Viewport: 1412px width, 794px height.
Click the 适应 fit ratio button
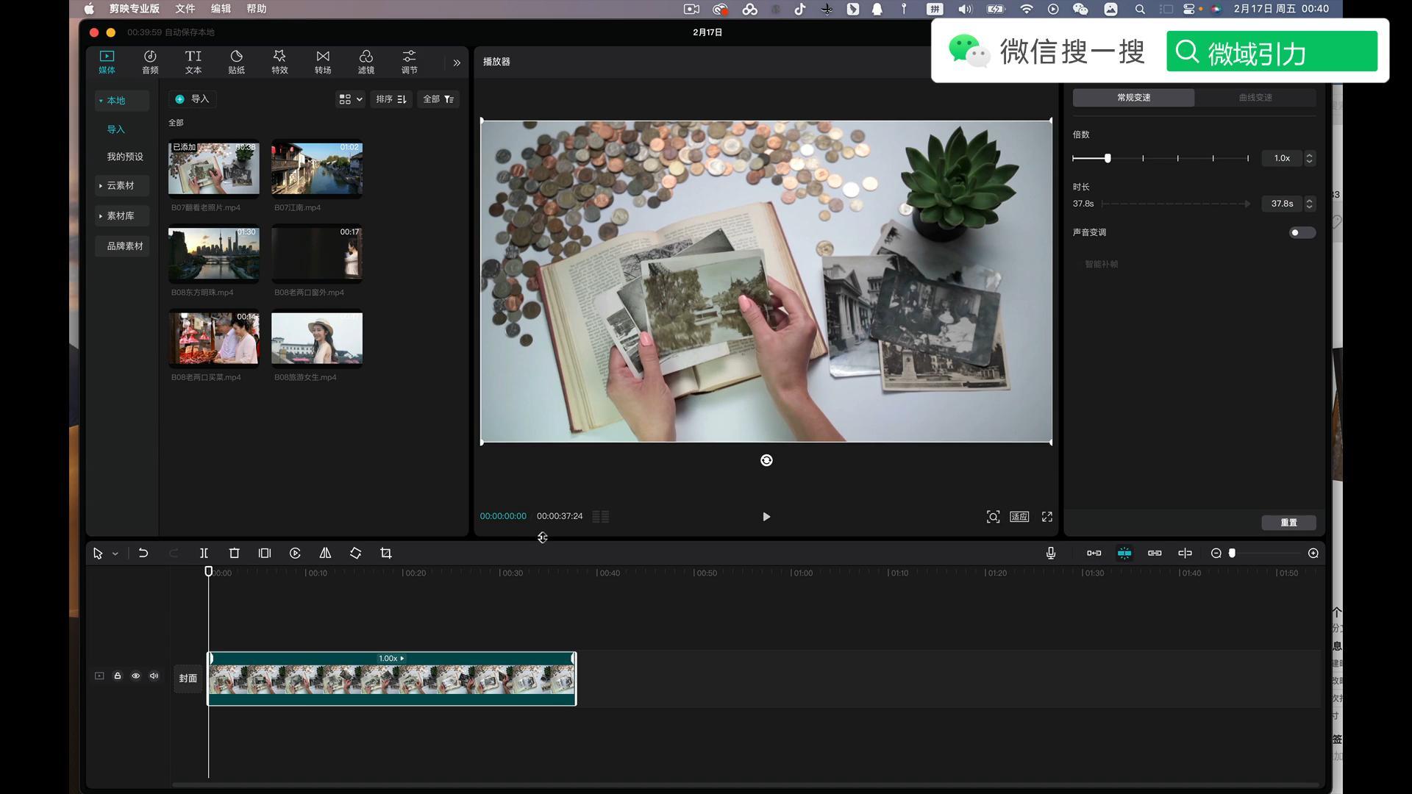coord(1019,517)
